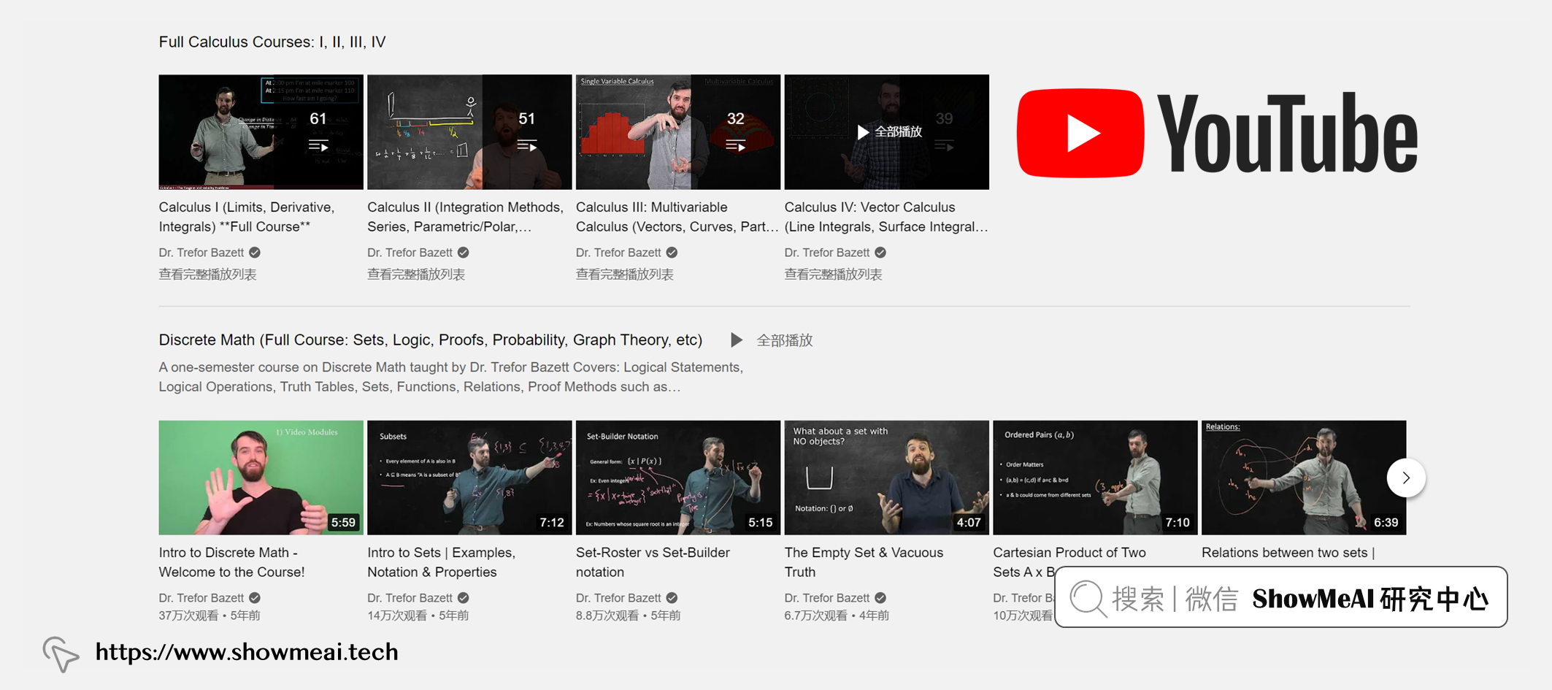Click 7:12 duration badge on Subsets video
Screen dimensions: 1552x690
point(552,523)
